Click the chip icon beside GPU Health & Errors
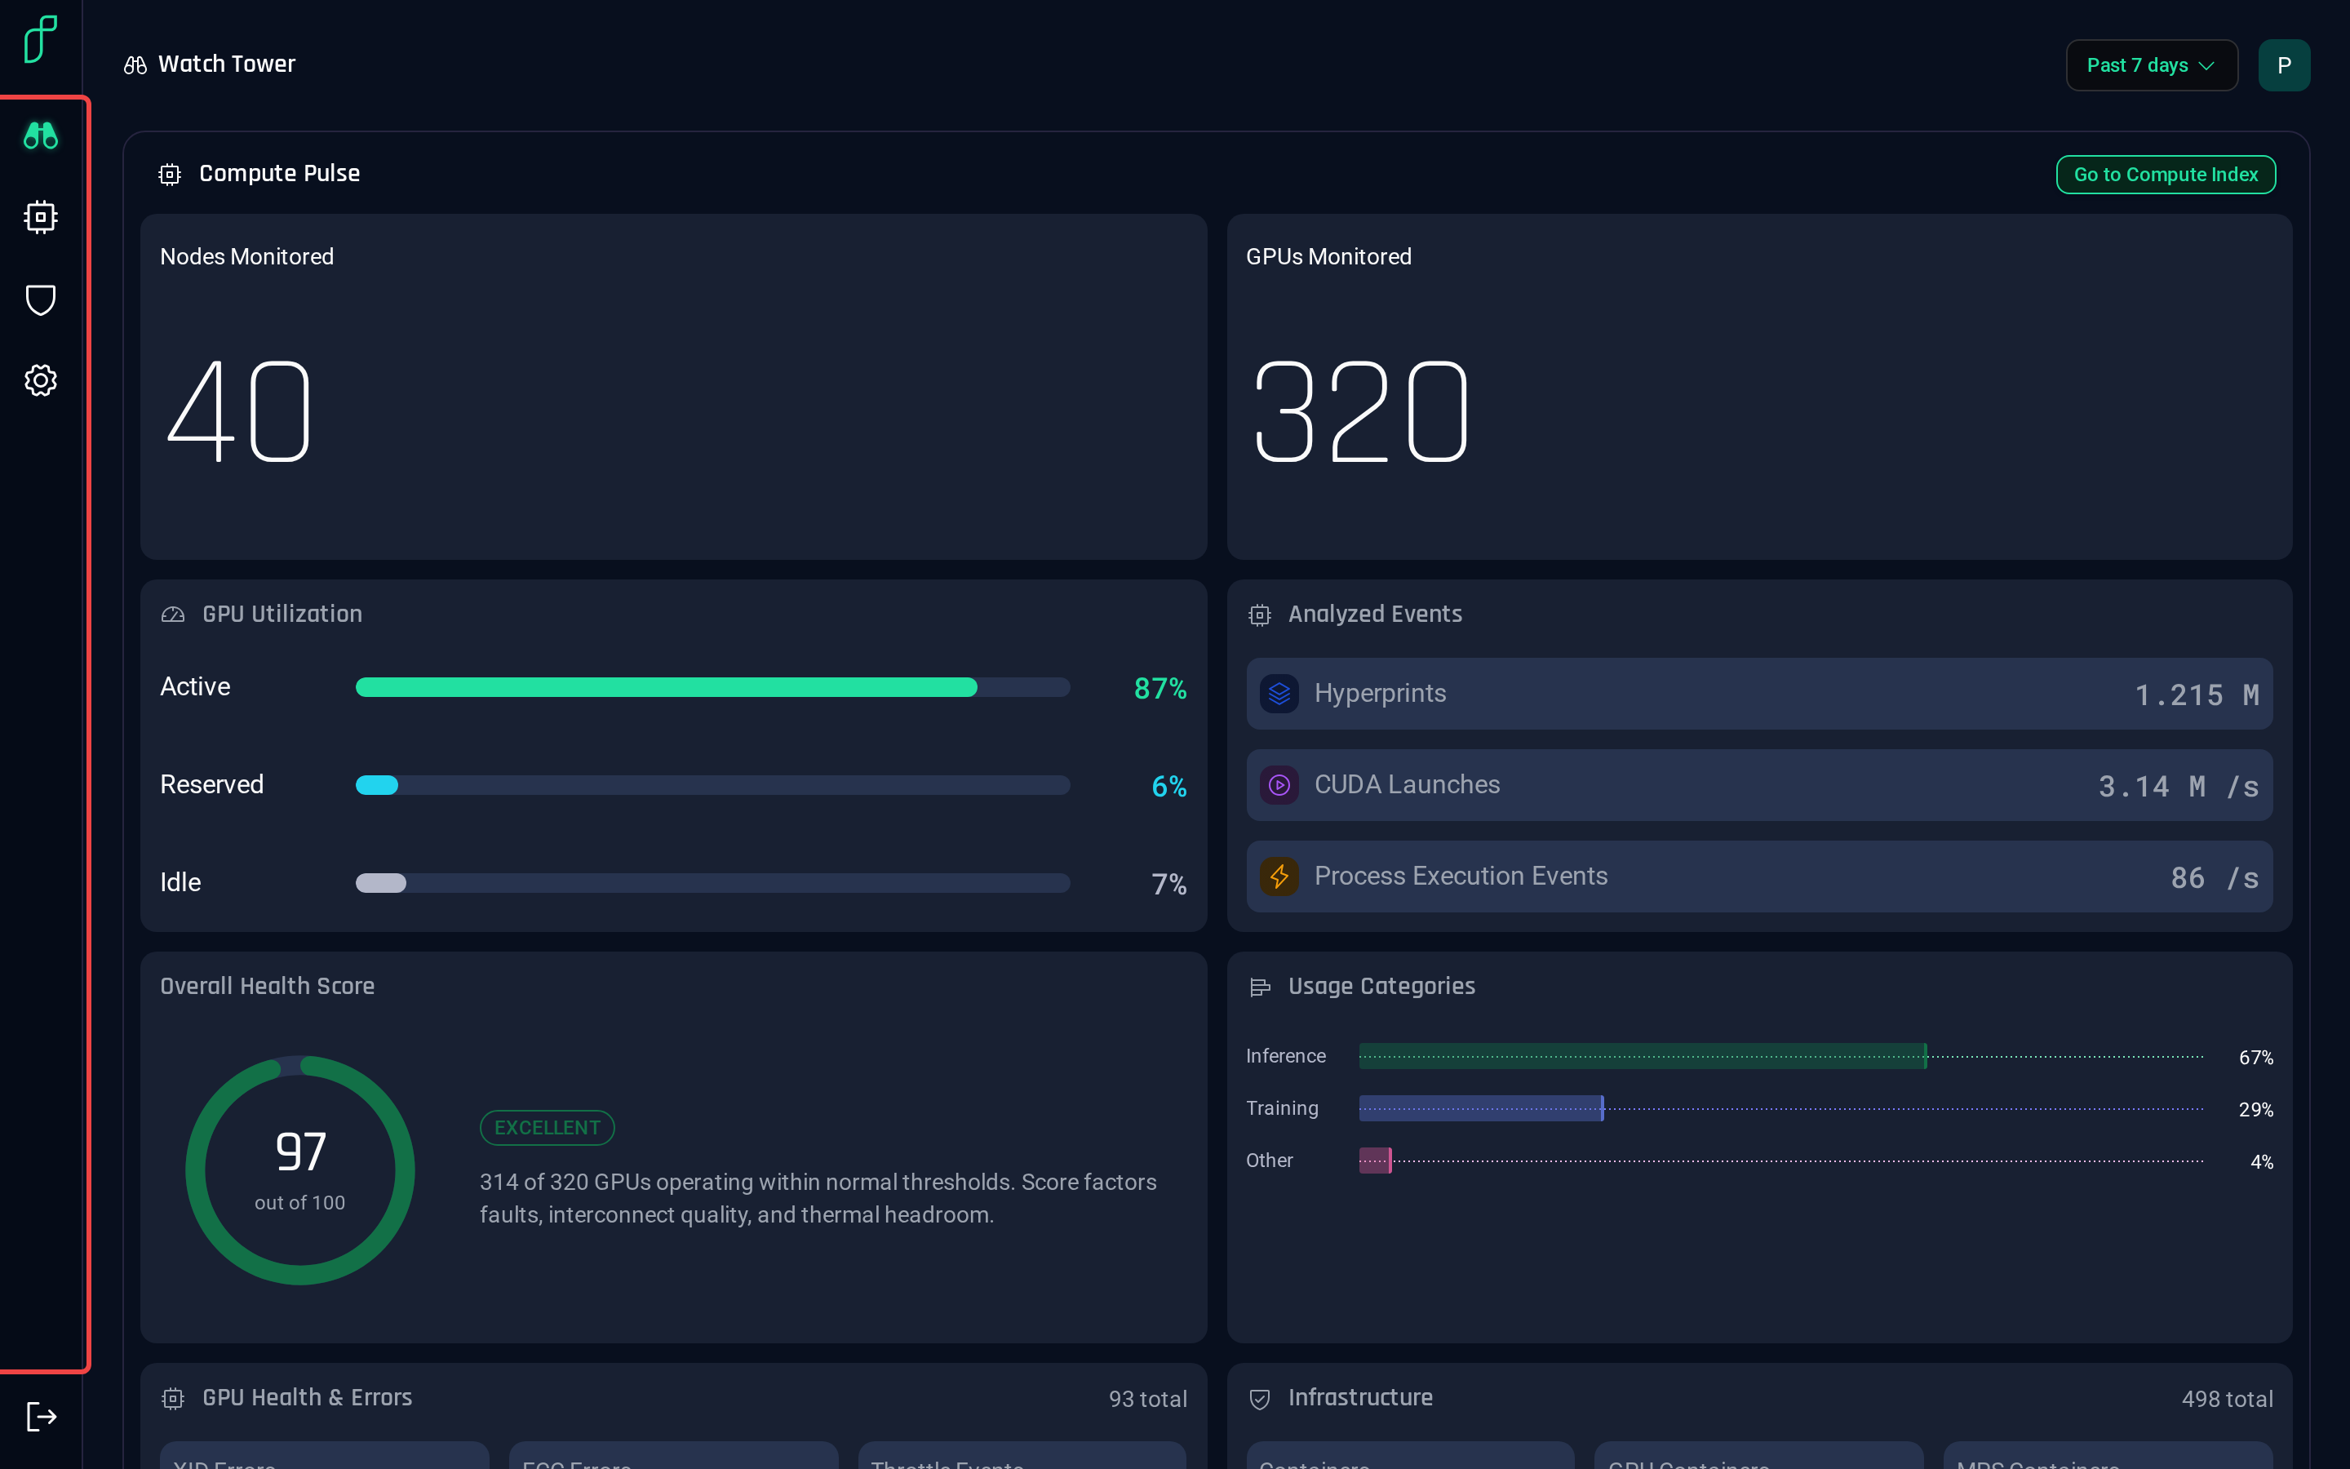2350x1469 pixels. coord(173,1398)
